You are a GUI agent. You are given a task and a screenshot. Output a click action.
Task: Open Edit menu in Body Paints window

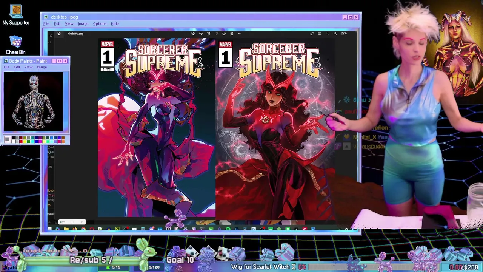tap(17, 67)
